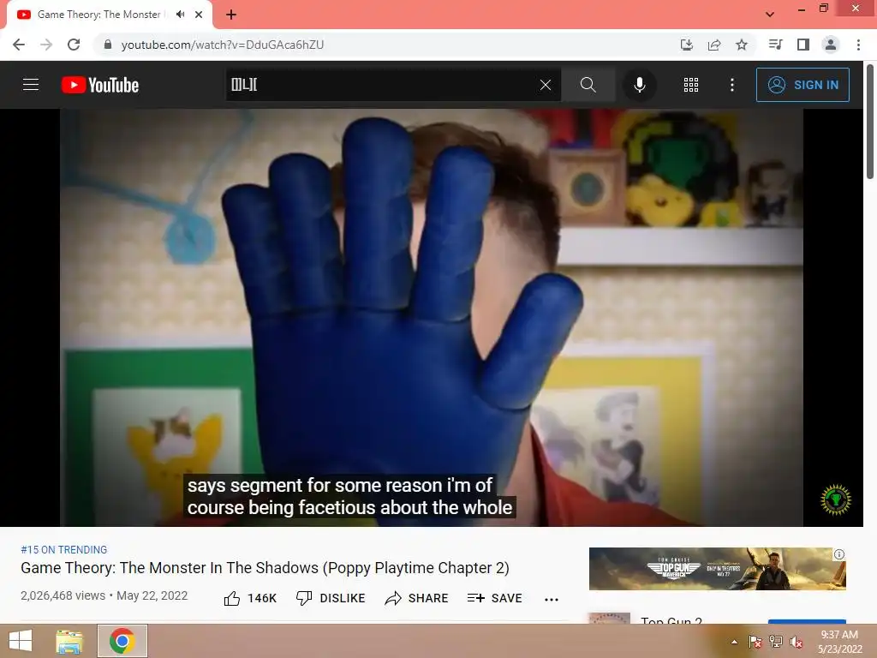
Task: Select the Game Theory browser tab
Action: [x=109, y=15]
